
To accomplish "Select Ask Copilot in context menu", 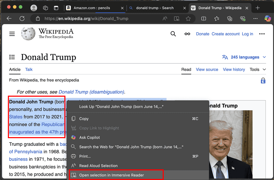I will (x=89, y=137).
